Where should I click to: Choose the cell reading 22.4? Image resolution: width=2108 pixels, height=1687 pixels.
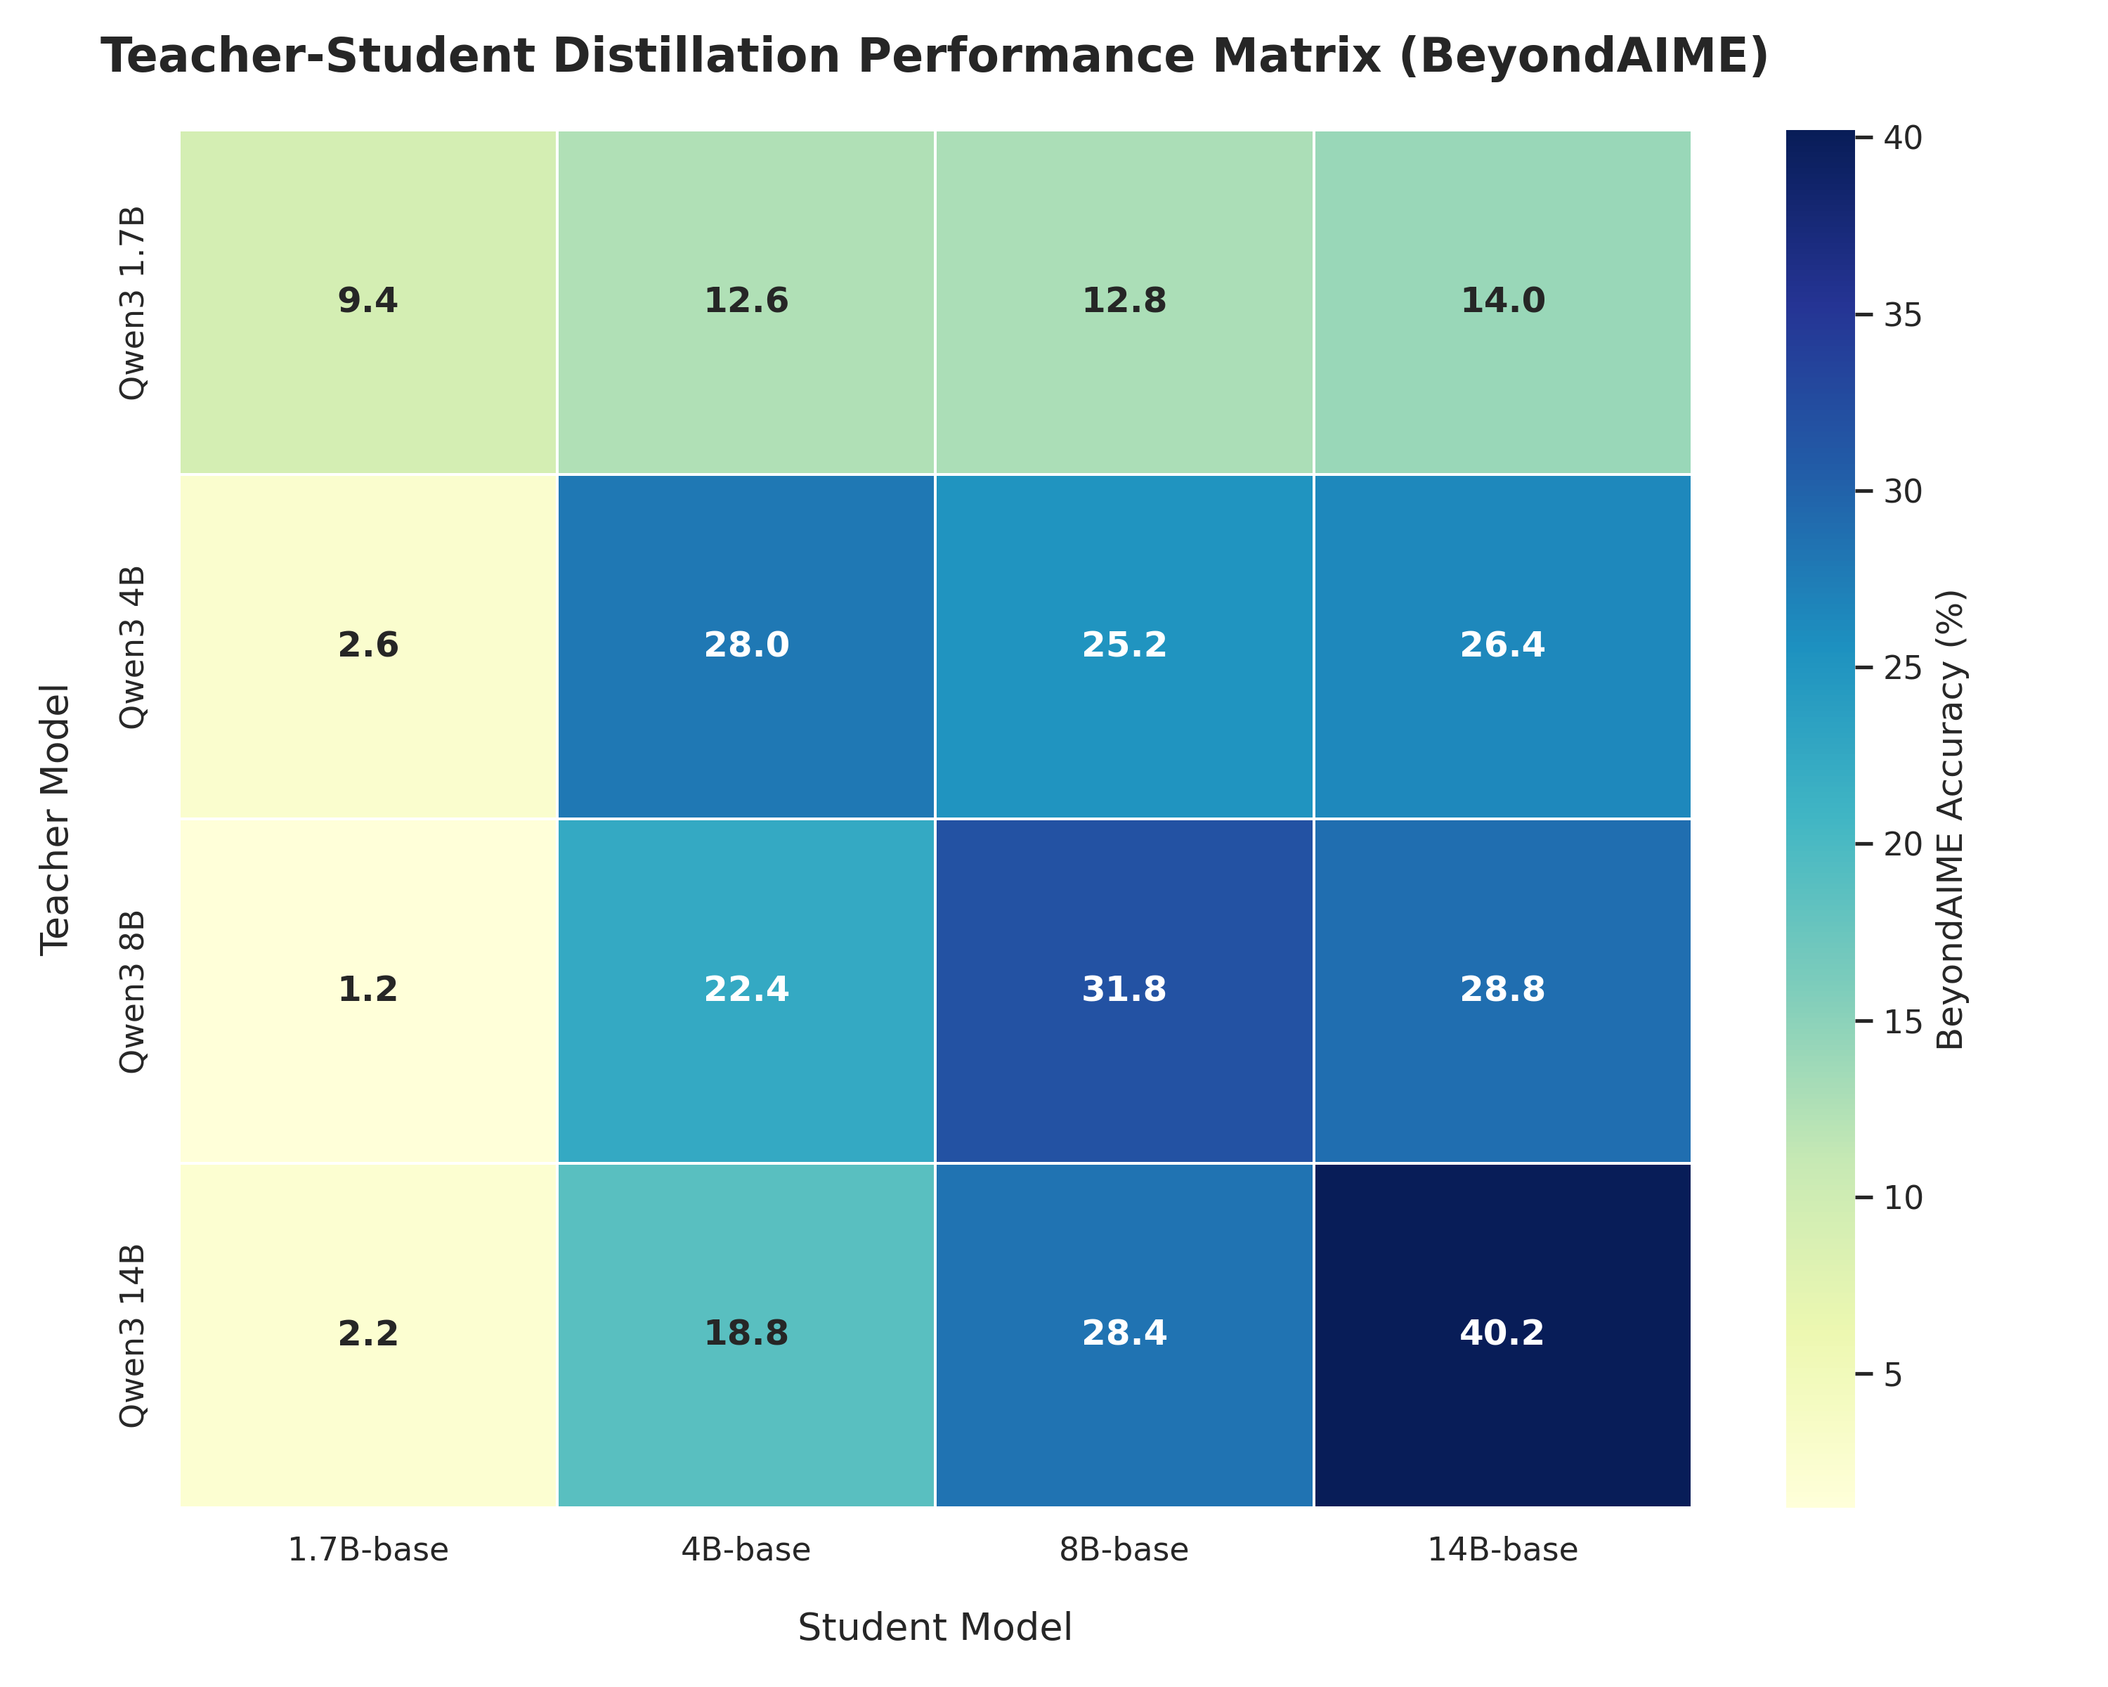pos(746,990)
